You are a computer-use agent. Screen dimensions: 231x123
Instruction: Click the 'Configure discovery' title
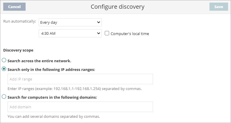[x=118, y=7]
